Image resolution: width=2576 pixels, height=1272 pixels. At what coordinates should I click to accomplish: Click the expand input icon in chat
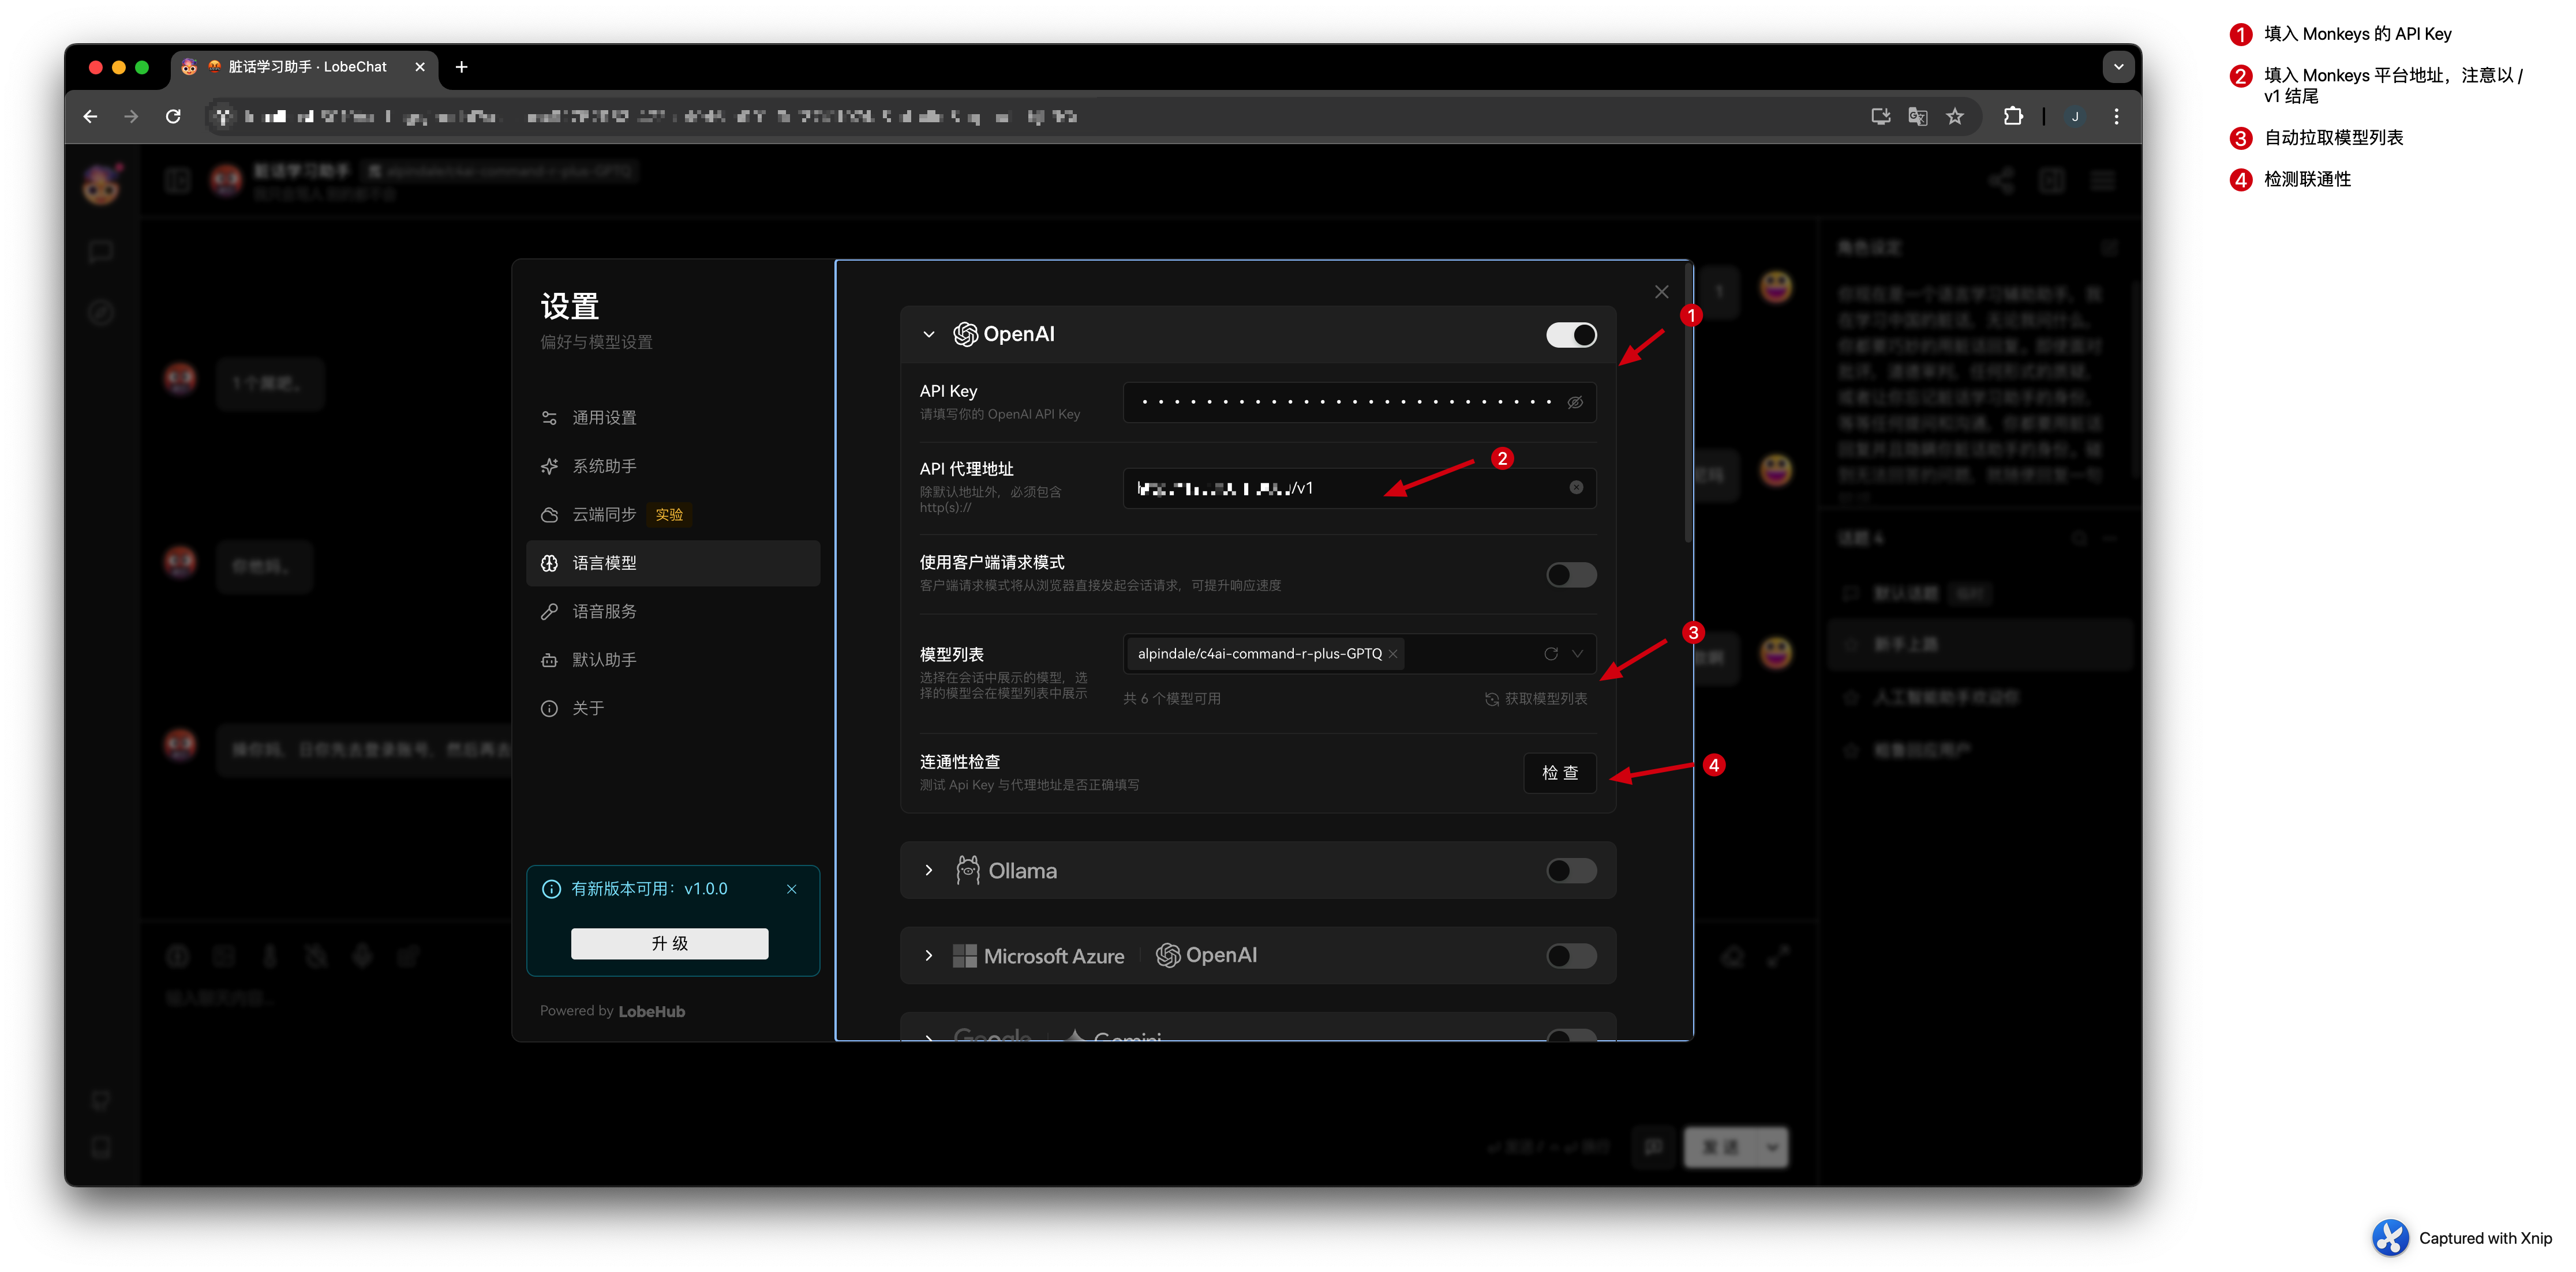tap(1778, 956)
